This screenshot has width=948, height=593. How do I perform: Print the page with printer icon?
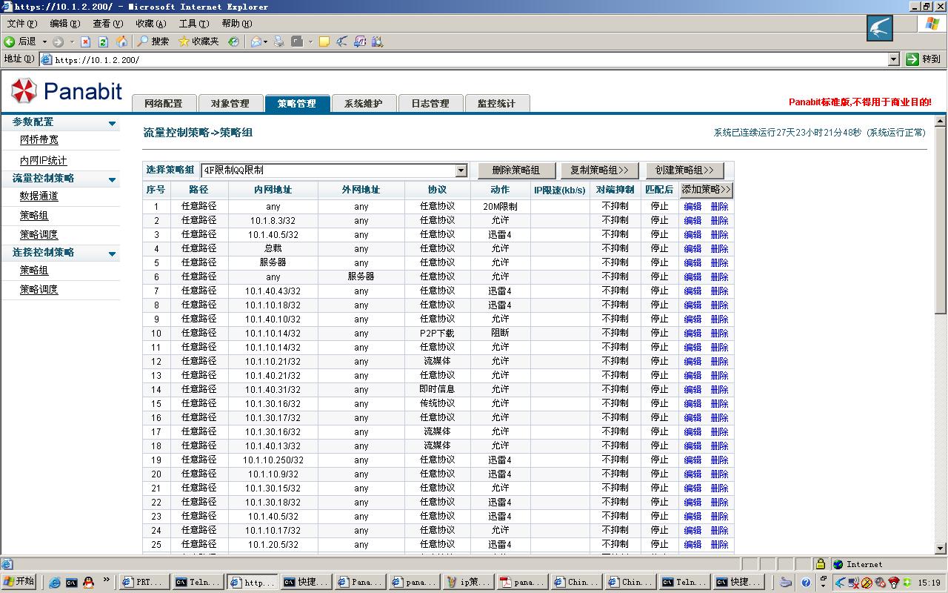coord(279,42)
